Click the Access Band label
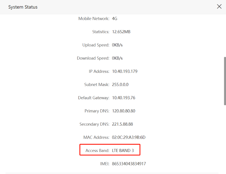Screen dimensions: 226x174 pos(97,151)
